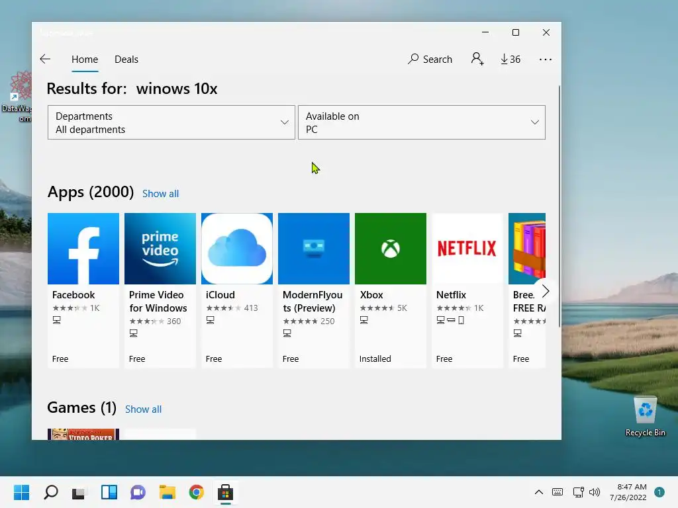Image resolution: width=678 pixels, height=508 pixels.
Task: Open Task View on taskbar
Action: click(79, 492)
